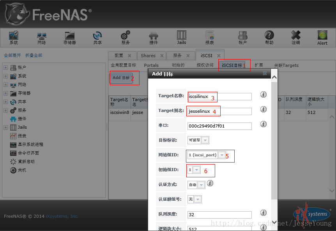The image size is (336, 231).
Task: Select 关机 (Shutdown) in the sidebar tree
Action: [18, 170]
